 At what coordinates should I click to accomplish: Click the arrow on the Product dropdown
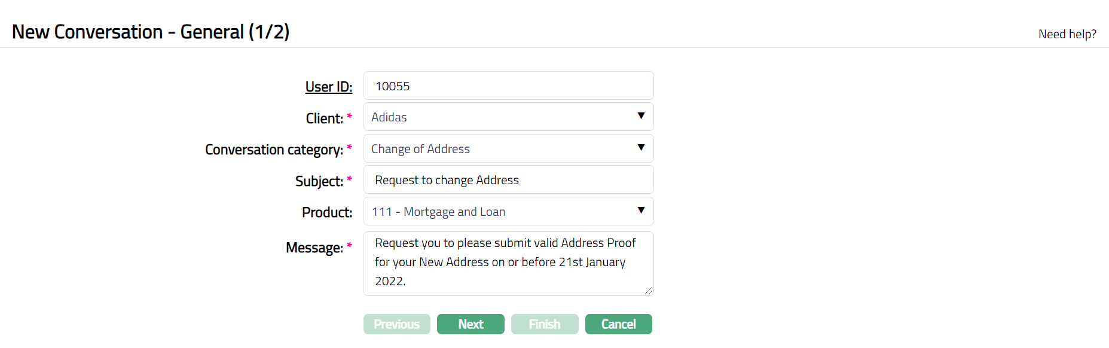[641, 211]
